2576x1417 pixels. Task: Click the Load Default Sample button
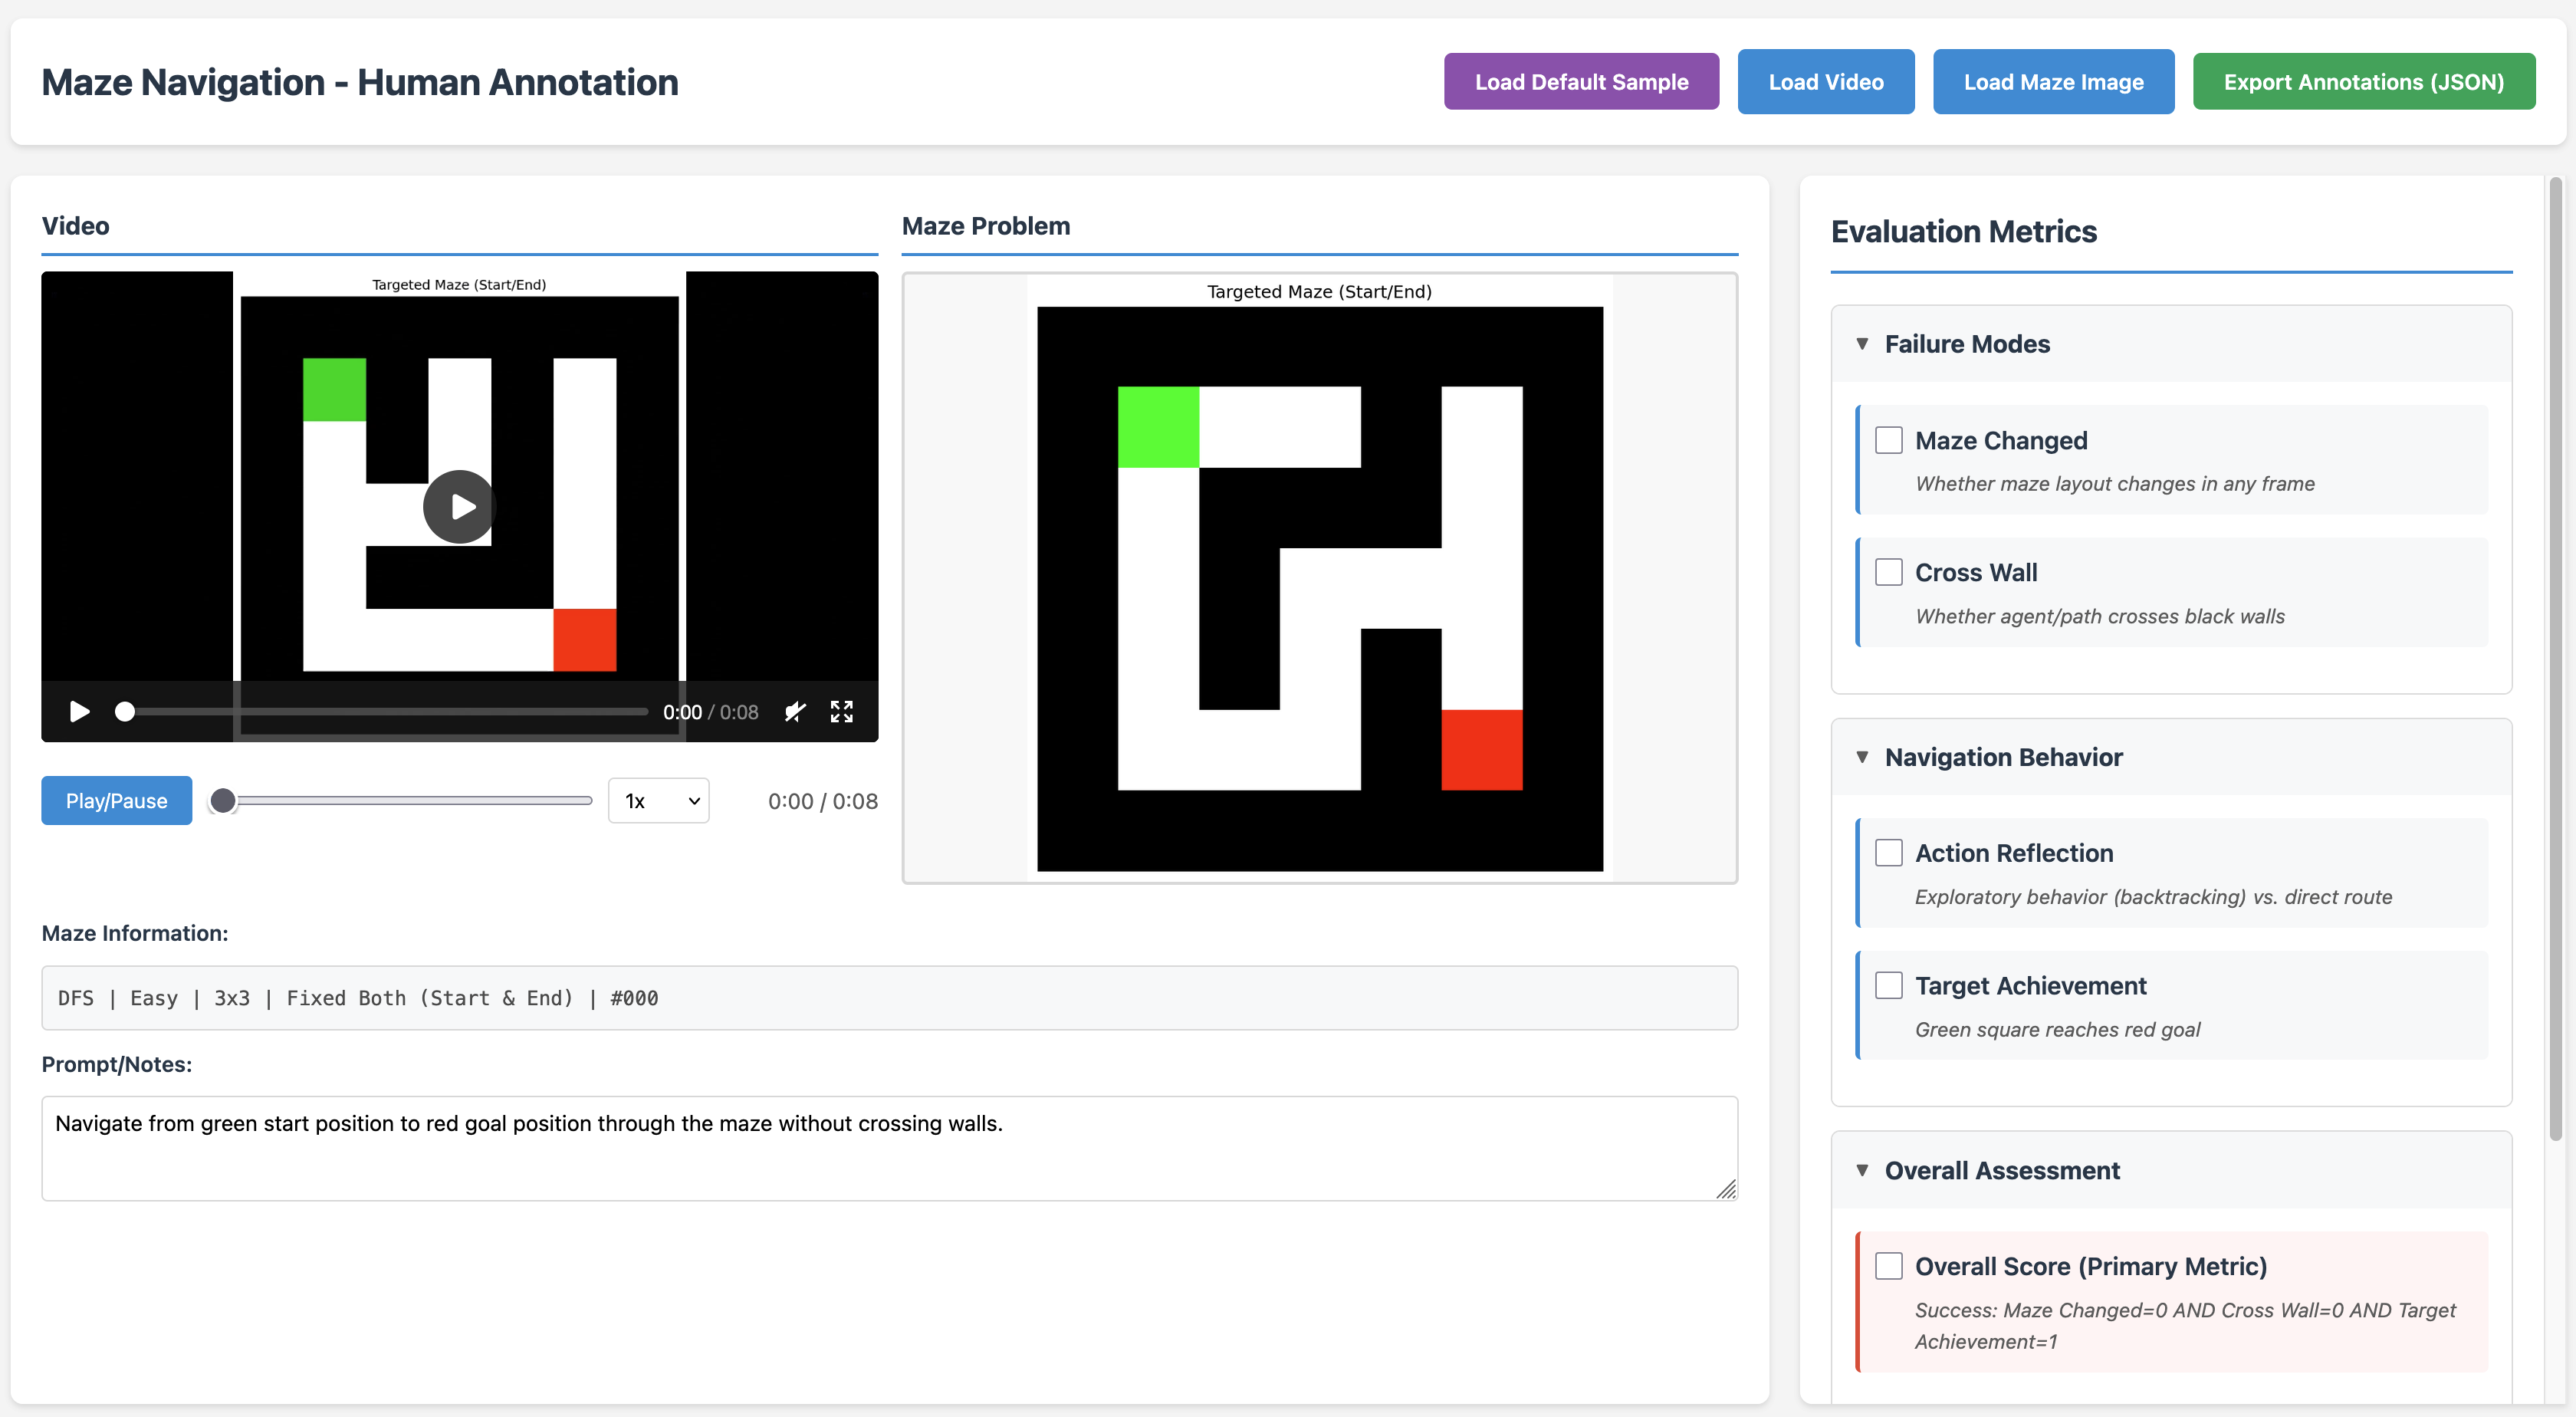[x=1581, y=82]
